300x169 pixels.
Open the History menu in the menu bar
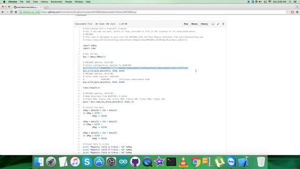click(44, 2)
